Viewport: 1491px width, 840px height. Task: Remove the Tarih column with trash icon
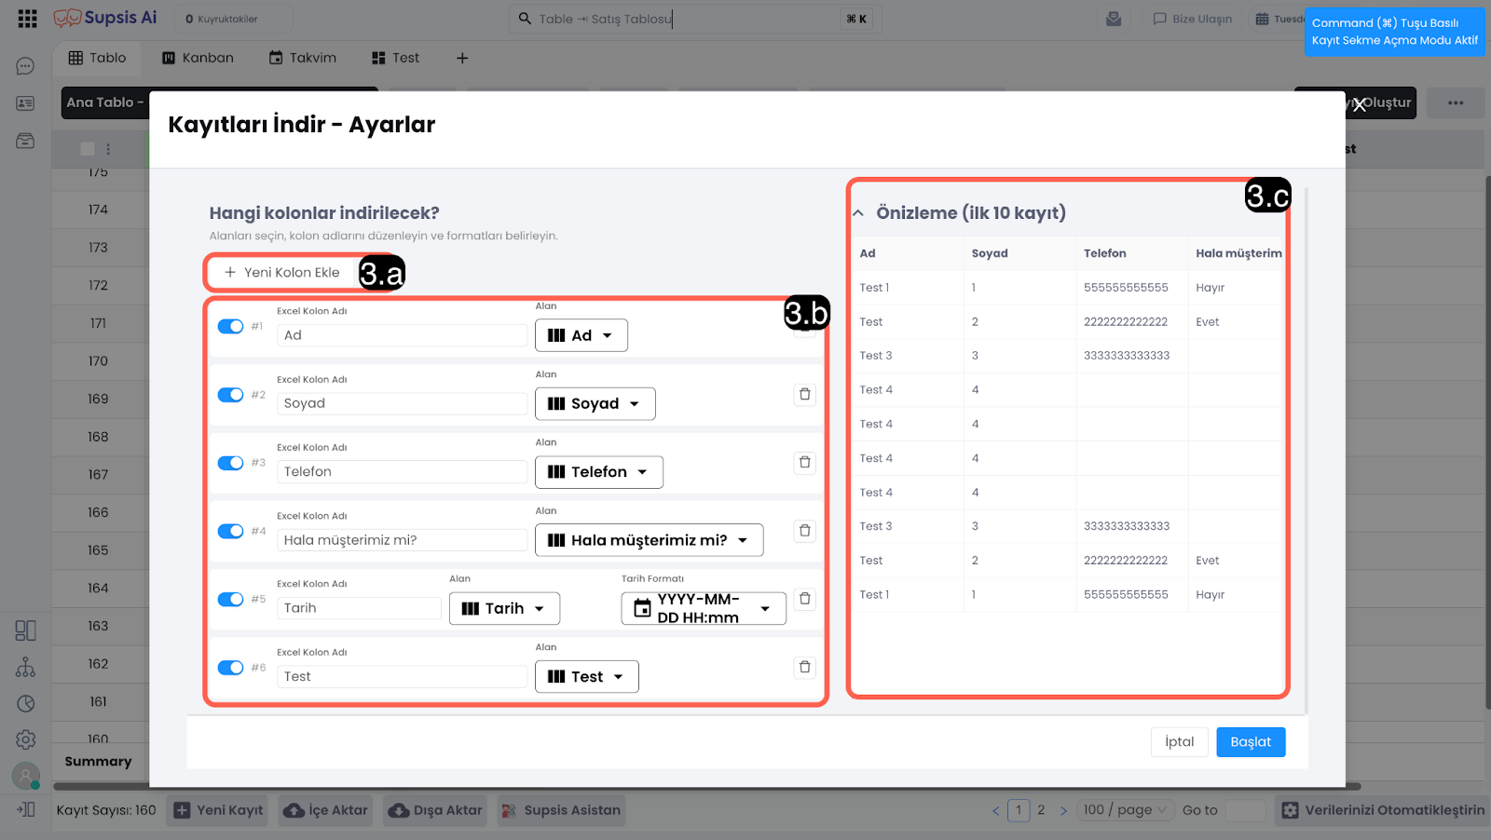point(804,599)
